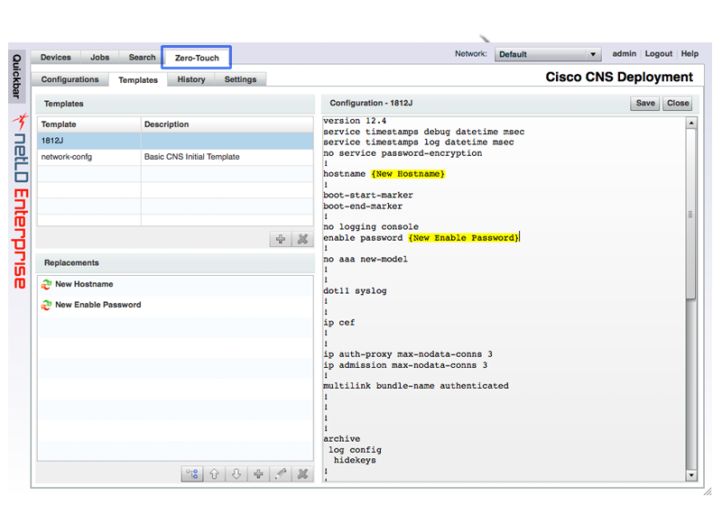Click the {New Hostname} highlighted variable
Screen dimensions: 722x523
[x=408, y=174]
